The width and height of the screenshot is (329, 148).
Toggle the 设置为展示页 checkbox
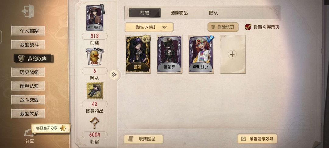click(x=248, y=27)
